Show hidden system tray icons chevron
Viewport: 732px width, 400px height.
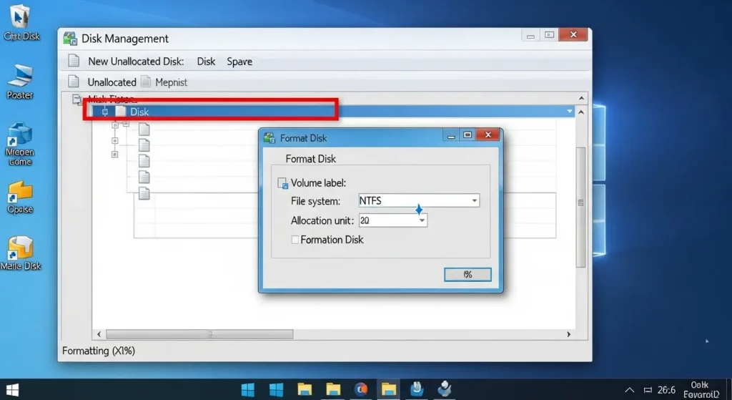click(629, 390)
